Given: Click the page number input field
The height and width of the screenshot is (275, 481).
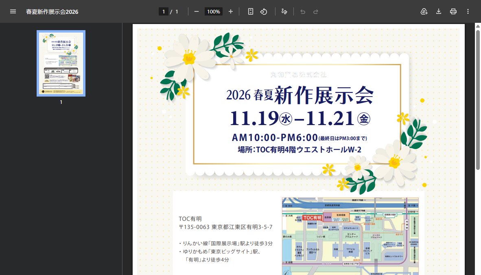Looking at the screenshot, I should [164, 12].
